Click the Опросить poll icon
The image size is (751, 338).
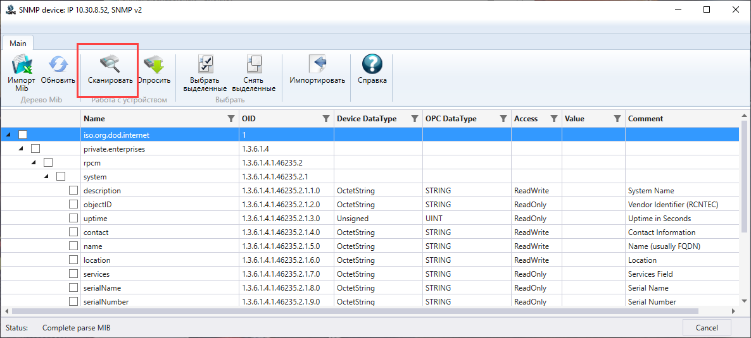154,65
